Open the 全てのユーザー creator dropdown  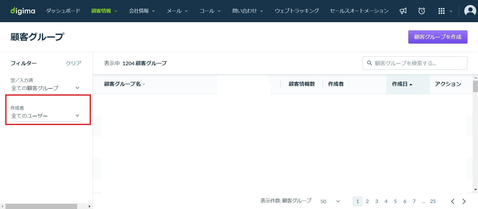click(x=46, y=116)
